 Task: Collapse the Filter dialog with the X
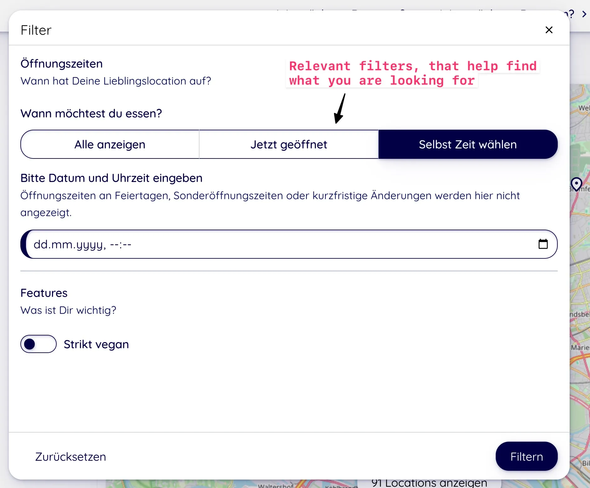click(x=549, y=30)
